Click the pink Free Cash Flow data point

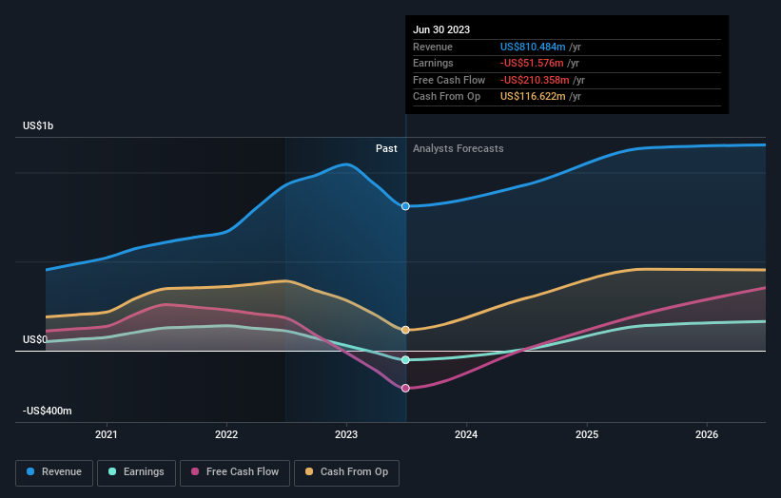(405, 388)
